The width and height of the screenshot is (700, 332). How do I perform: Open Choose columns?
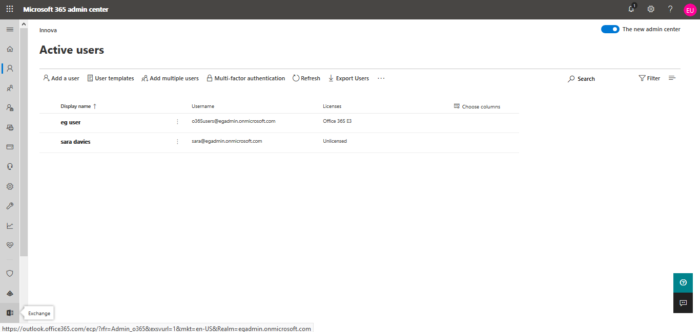[477, 106]
